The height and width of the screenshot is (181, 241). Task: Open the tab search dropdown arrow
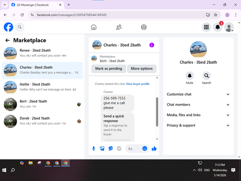point(5,5)
